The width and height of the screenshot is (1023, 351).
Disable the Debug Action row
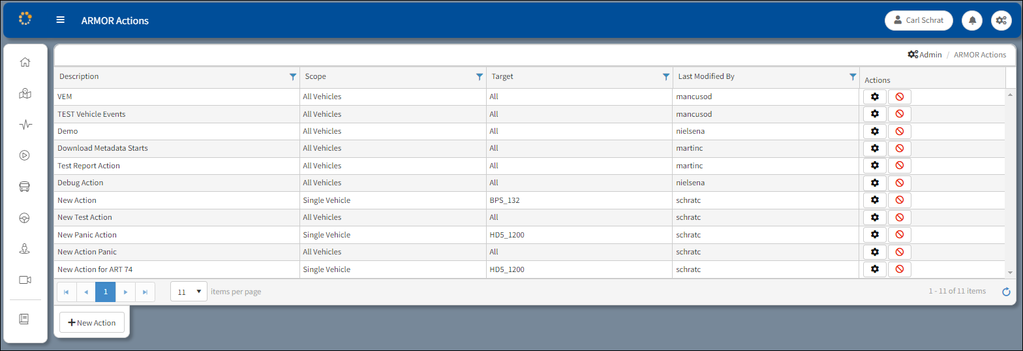(900, 183)
